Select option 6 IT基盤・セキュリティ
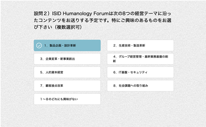The image size is (206, 127). (140, 72)
